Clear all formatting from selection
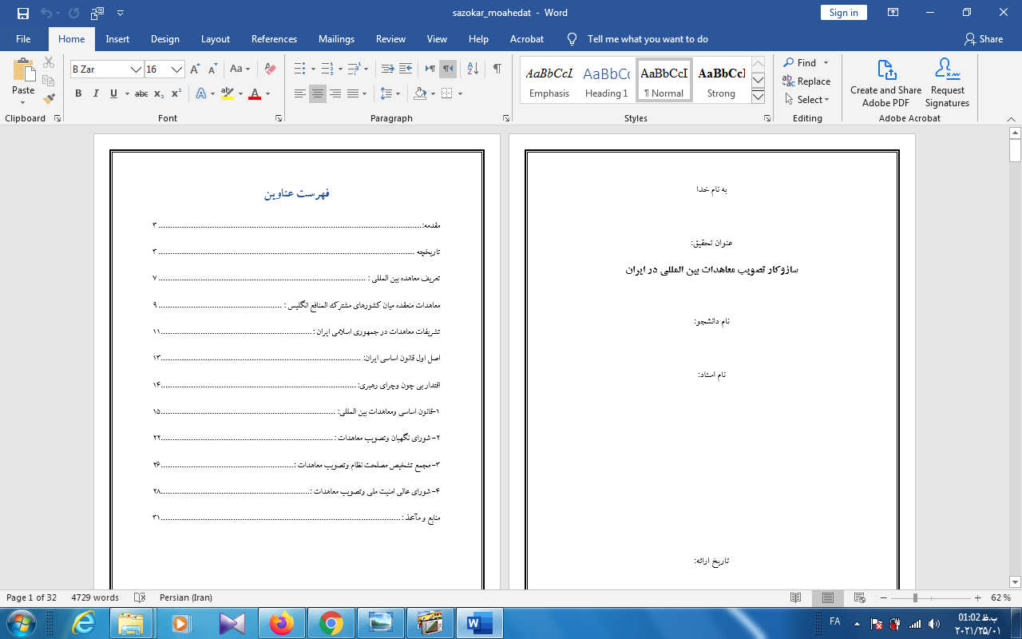The image size is (1022, 639). 270,69
